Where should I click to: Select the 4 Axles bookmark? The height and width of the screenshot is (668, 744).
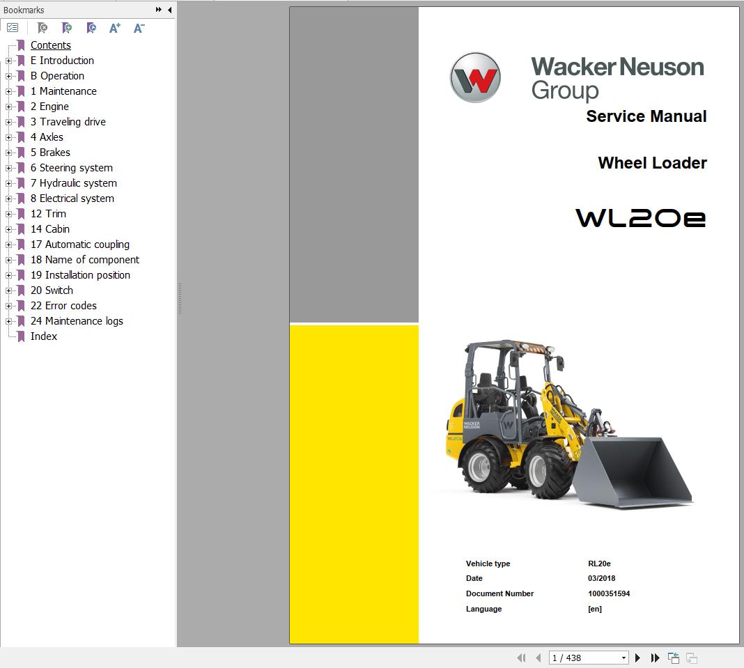pos(47,137)
